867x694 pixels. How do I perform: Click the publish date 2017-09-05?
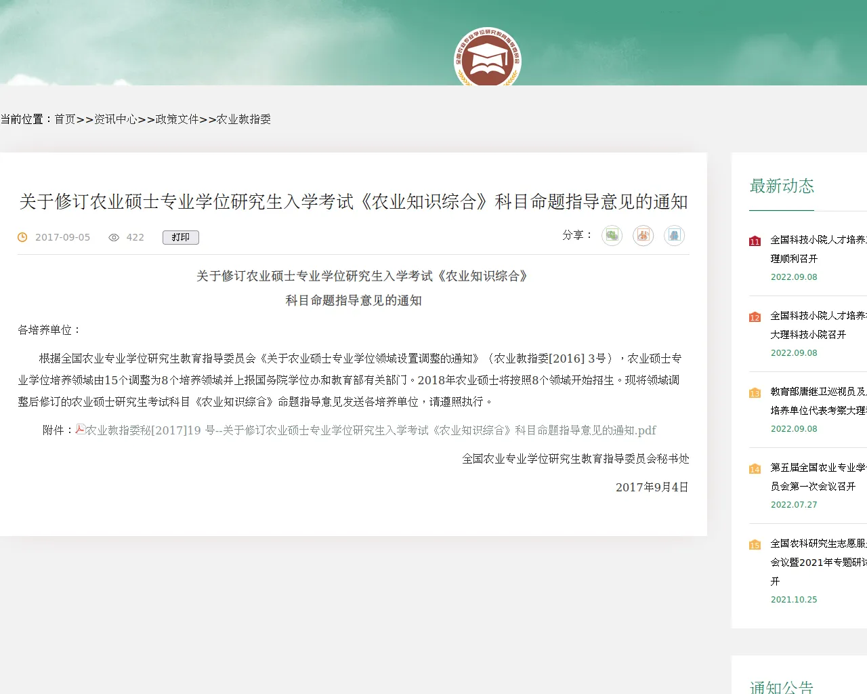(x=62, y=237)
